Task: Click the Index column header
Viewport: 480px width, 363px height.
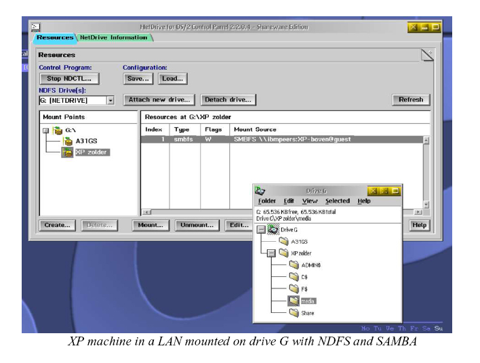Action: tap(154, 129)
